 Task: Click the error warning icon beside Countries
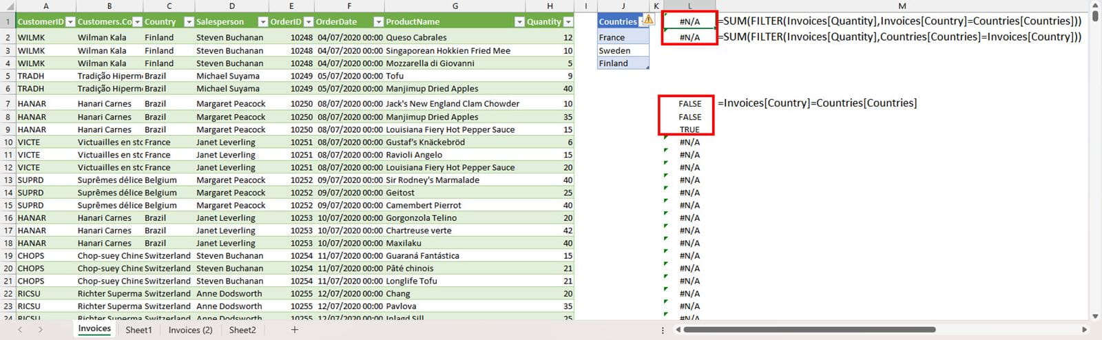tap(648, 20)
